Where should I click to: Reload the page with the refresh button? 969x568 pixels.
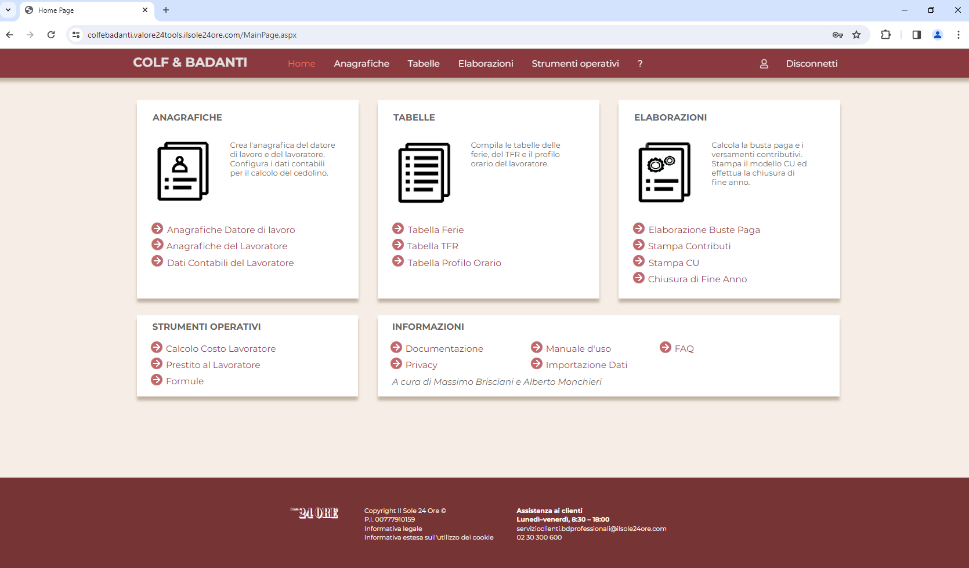pyautogui.click(x=51, y=35)
